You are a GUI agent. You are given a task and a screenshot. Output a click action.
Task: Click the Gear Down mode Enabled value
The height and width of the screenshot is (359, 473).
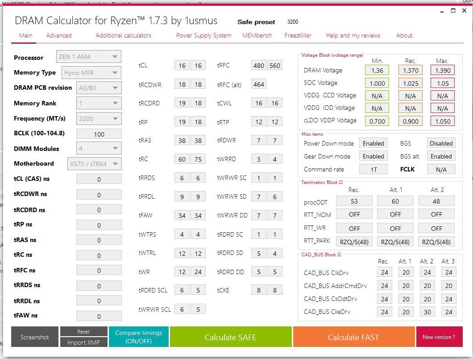tap(373, 156)
